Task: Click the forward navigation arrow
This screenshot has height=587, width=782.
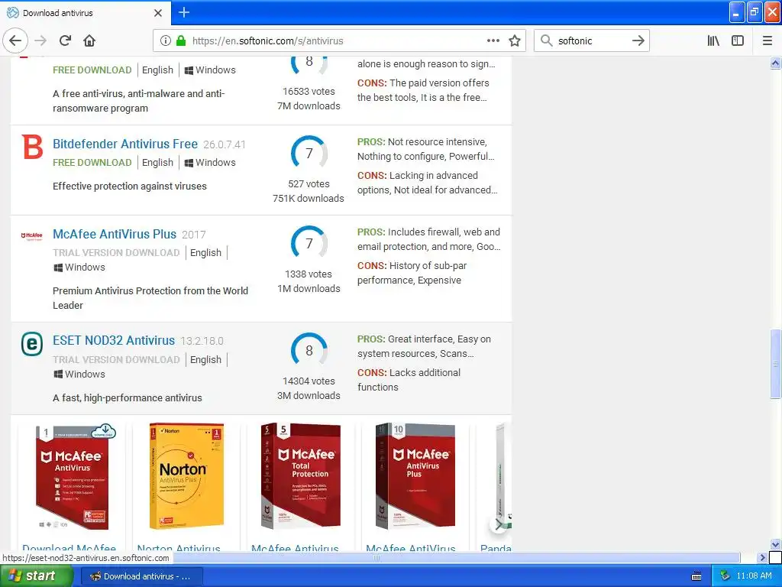Action: point(40,41)
